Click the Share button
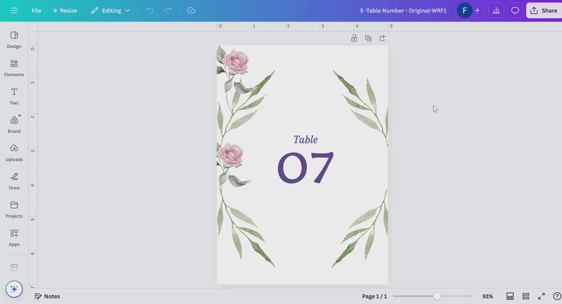 544,11
